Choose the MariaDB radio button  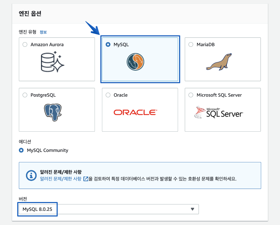pyautogui.click(x=191, y=45)
